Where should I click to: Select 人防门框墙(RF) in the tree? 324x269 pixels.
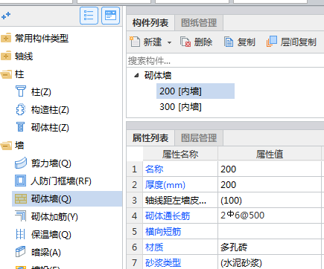tap(61, 181)
